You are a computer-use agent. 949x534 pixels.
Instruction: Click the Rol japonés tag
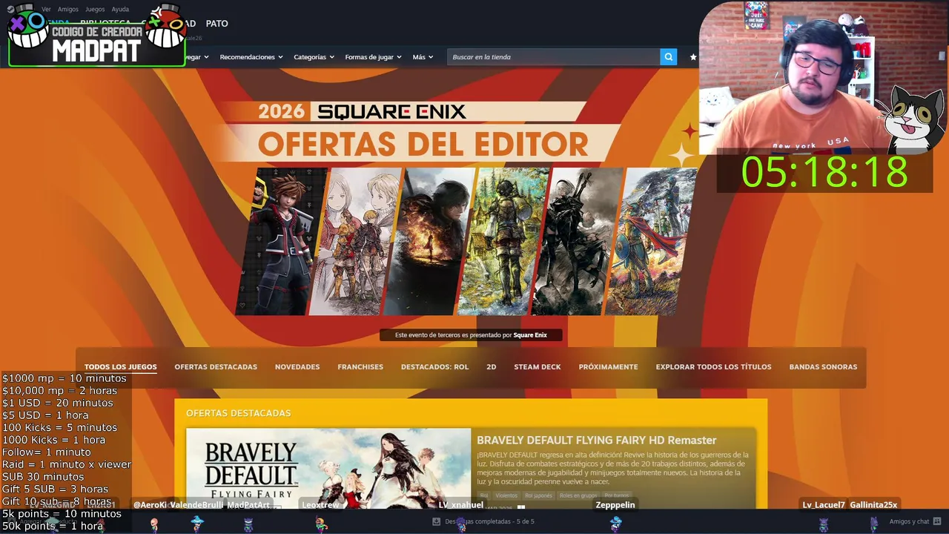coord(539,495)
